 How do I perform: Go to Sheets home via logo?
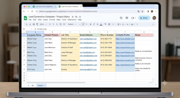(x=25, y=18)
